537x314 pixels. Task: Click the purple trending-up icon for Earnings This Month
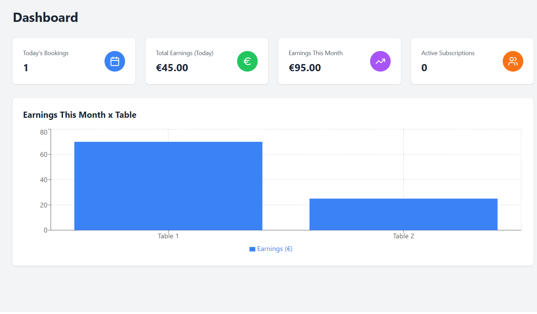(x=380, y=61)
